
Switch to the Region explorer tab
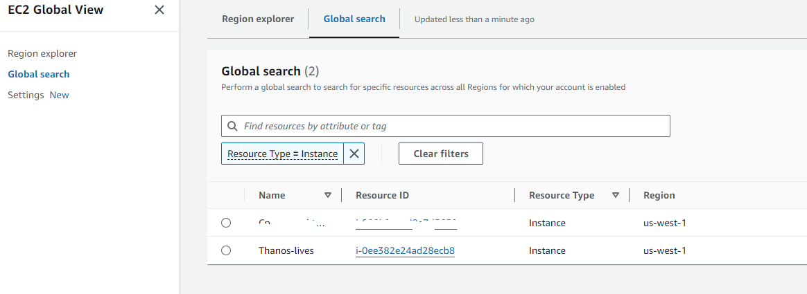pos(257,19)
